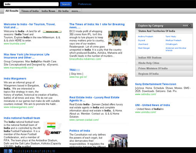Click the '[ Skip Intro ]' snippet text

76,74
